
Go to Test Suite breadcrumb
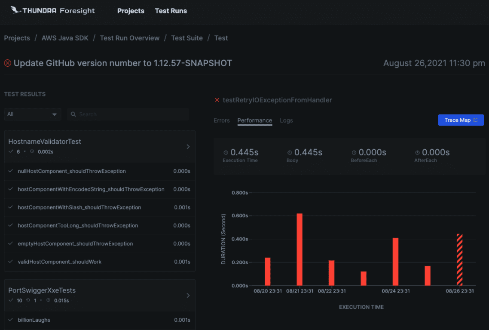click(187, 38)
